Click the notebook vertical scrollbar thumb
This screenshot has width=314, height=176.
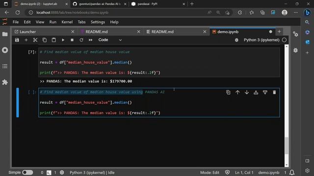point(287,146)
